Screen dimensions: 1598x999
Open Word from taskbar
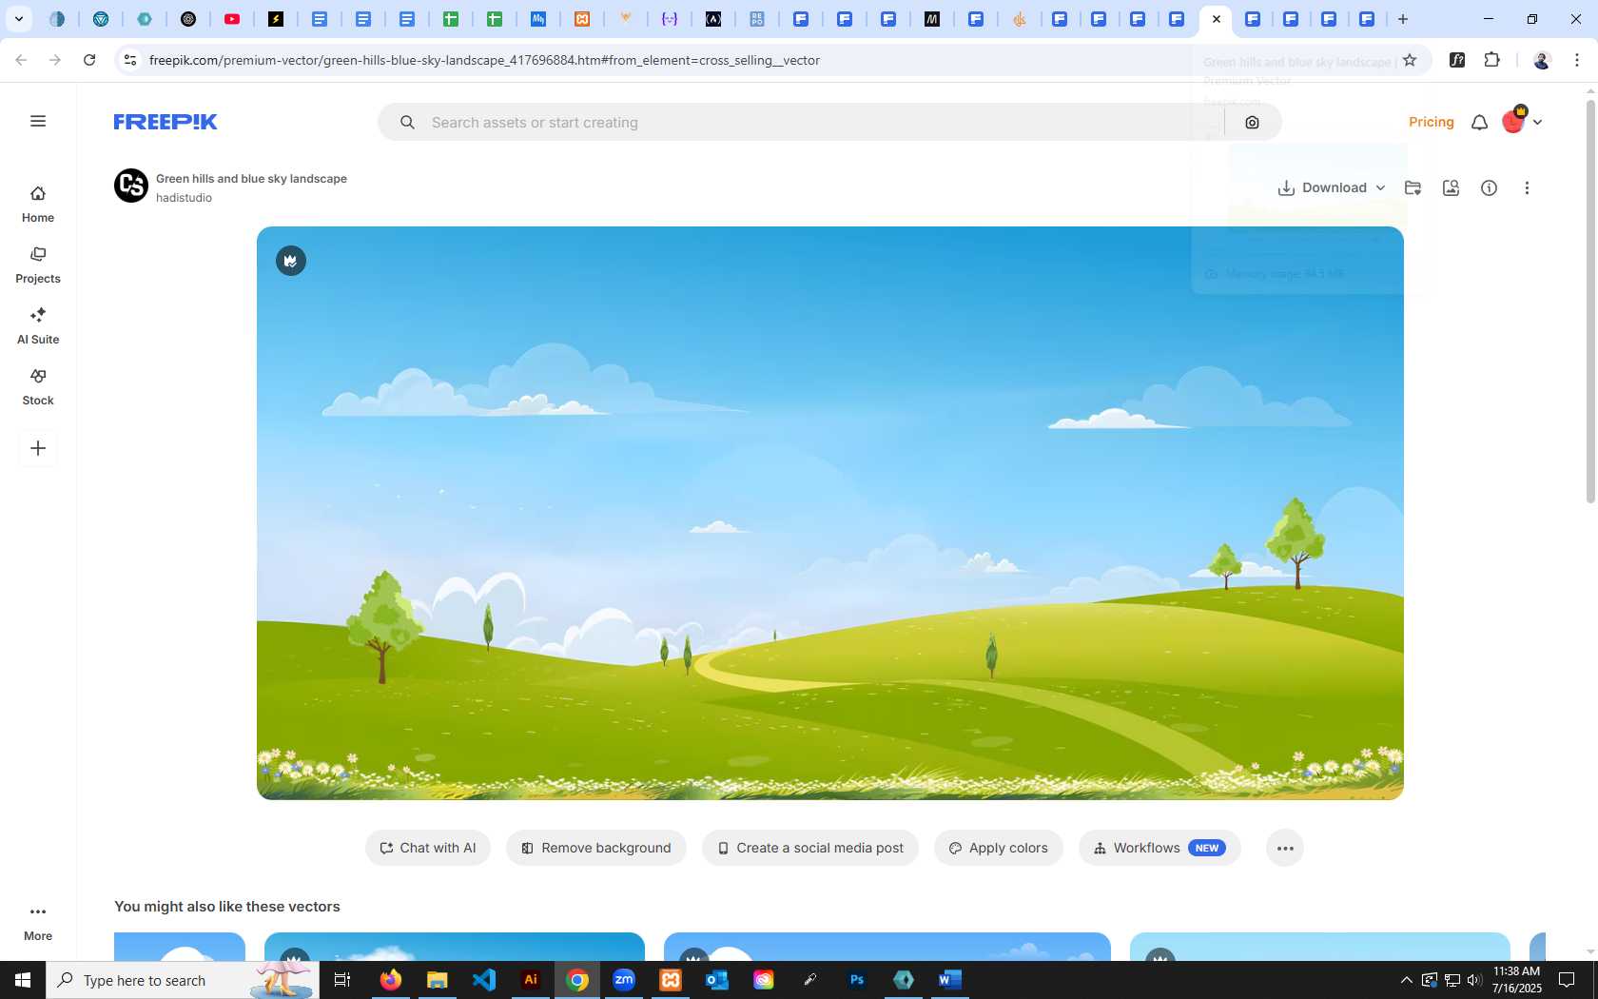(950, 980)
